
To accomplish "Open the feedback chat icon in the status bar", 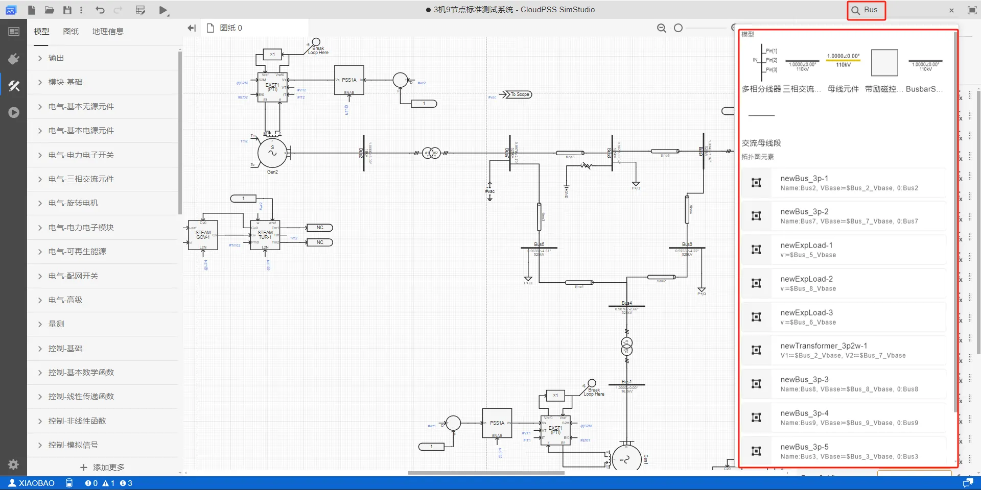I will [x=968, y=483].
